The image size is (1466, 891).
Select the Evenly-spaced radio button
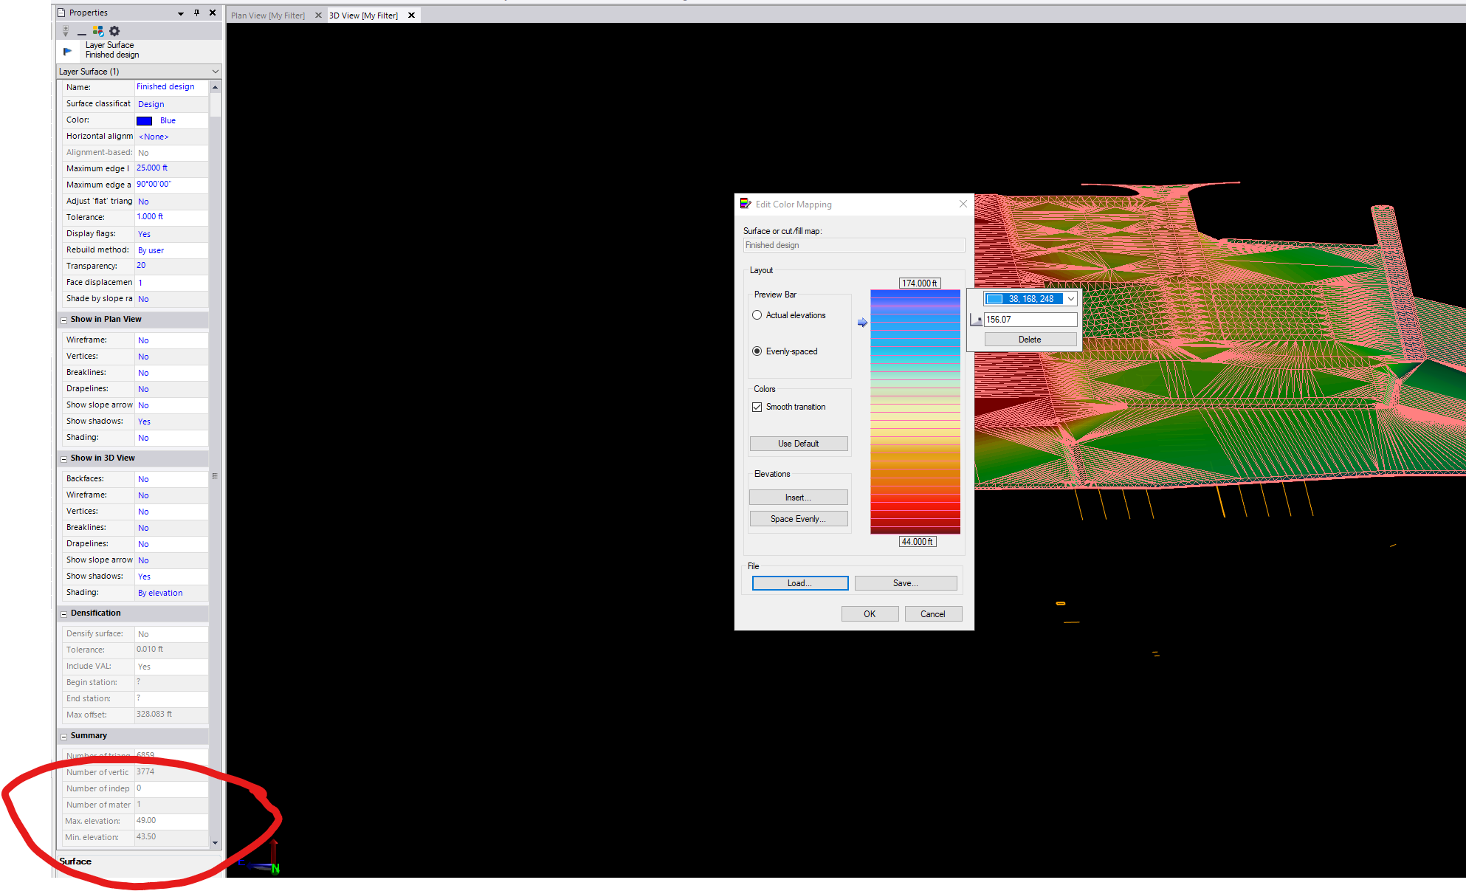[757, 351]
